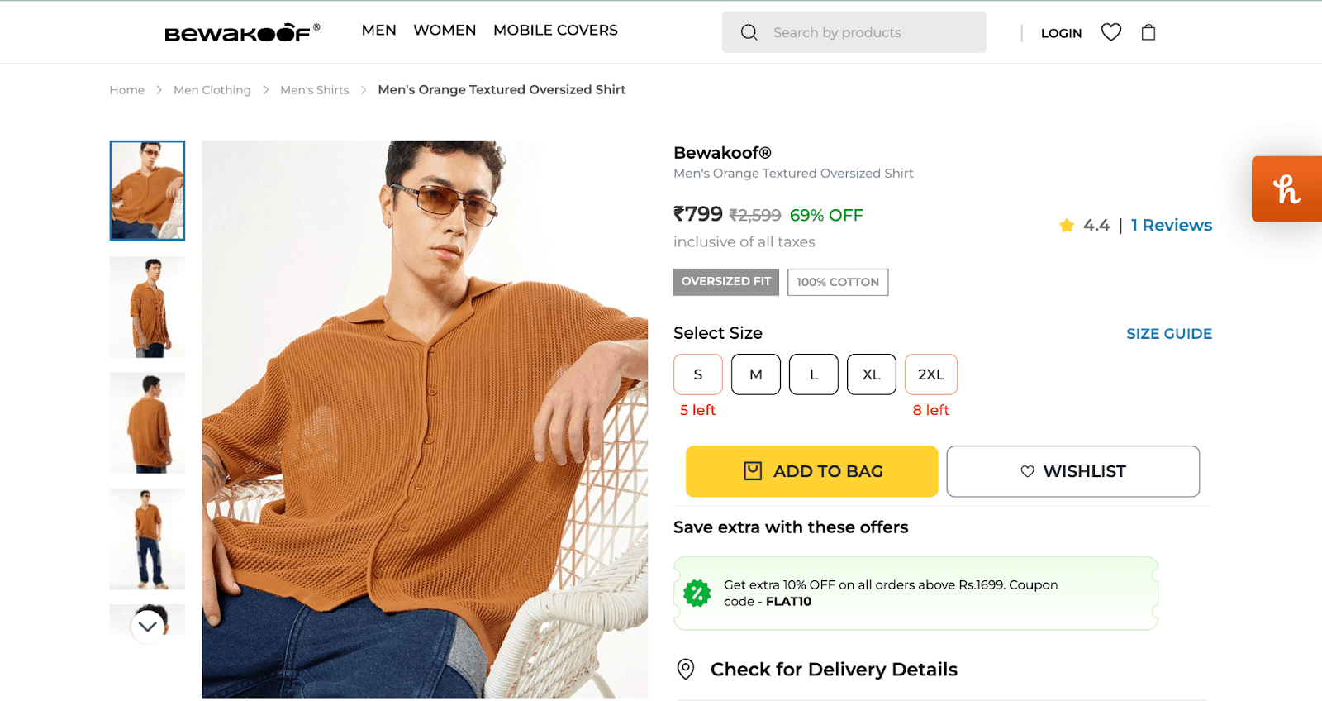The width and height of the screenshot is (1322, 701).
Task: Select size S
Action: click(x=698, y=374)
